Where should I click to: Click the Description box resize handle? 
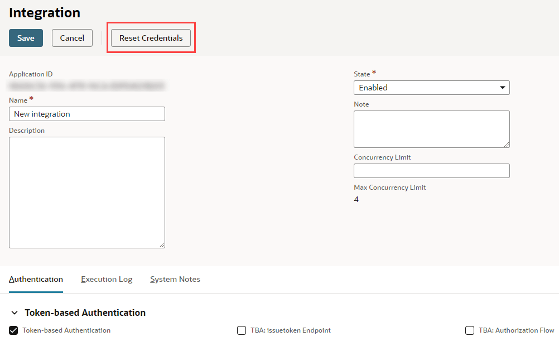click(162, 245)
